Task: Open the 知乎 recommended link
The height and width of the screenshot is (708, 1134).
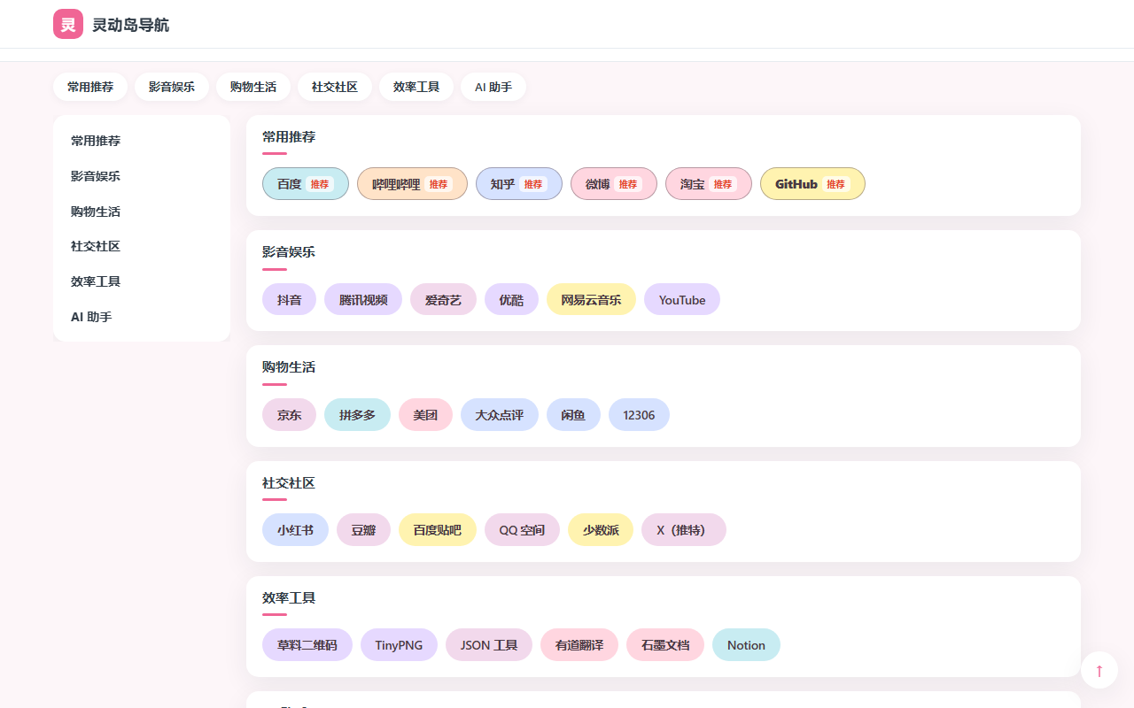Action: 519,184
